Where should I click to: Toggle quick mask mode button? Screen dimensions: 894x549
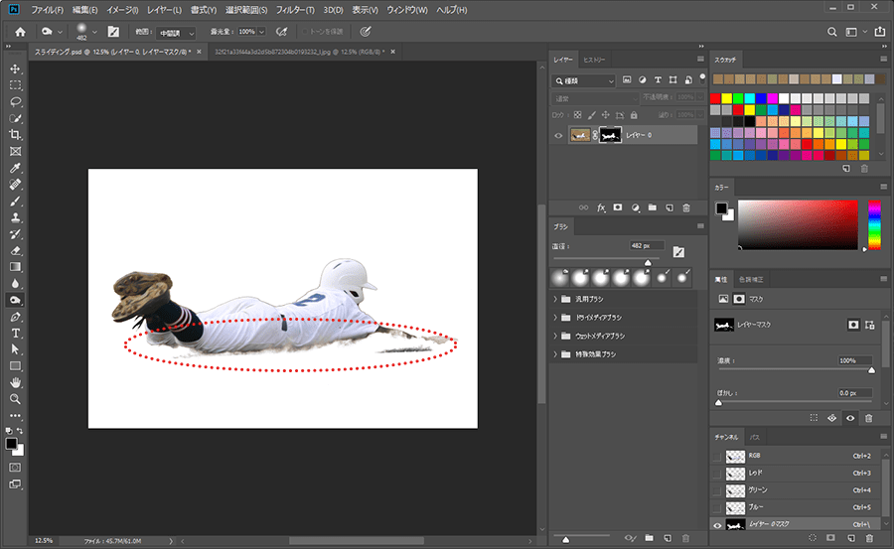[15, 468]
